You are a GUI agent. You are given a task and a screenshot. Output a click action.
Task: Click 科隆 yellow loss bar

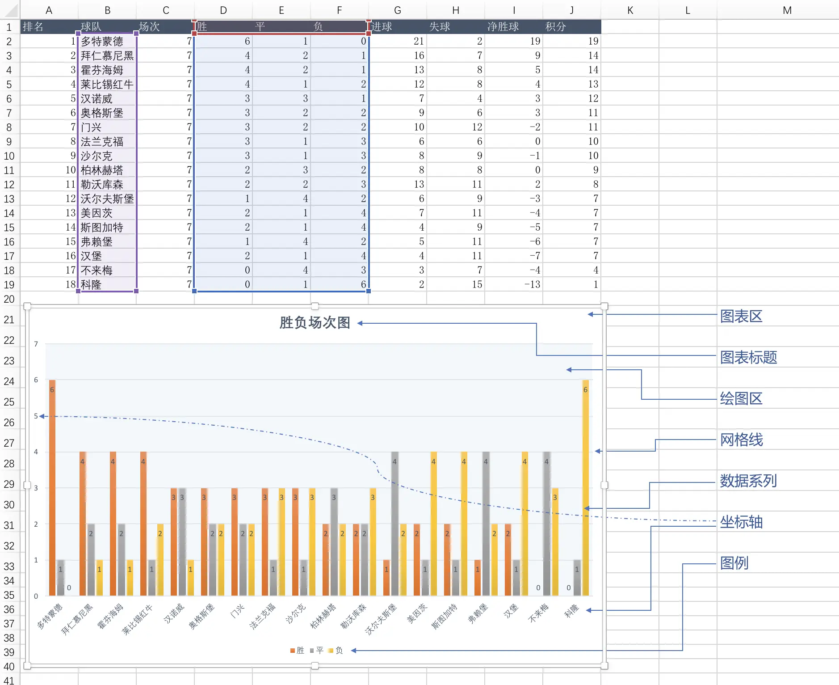pyautogui.click(x=585, y=487)
